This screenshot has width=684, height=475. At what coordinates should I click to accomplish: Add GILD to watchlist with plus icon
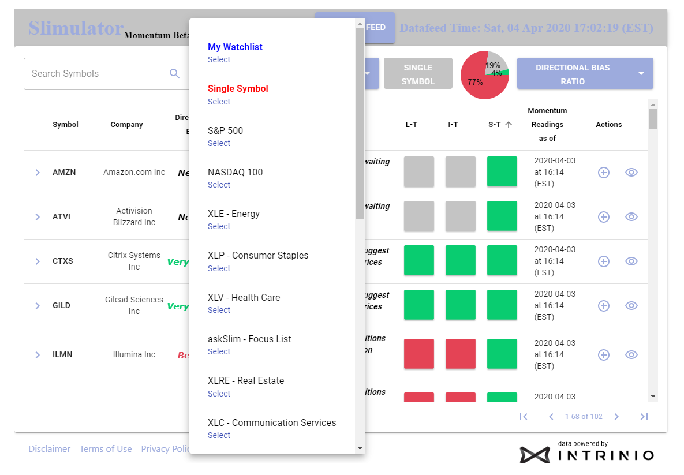click(603, 306)
